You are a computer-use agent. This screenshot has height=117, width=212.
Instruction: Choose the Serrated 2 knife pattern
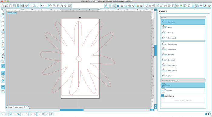click(183, 70)
